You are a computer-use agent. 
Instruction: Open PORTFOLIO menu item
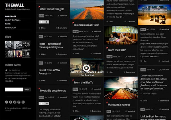pyautogui.click(x=10, y=28)
